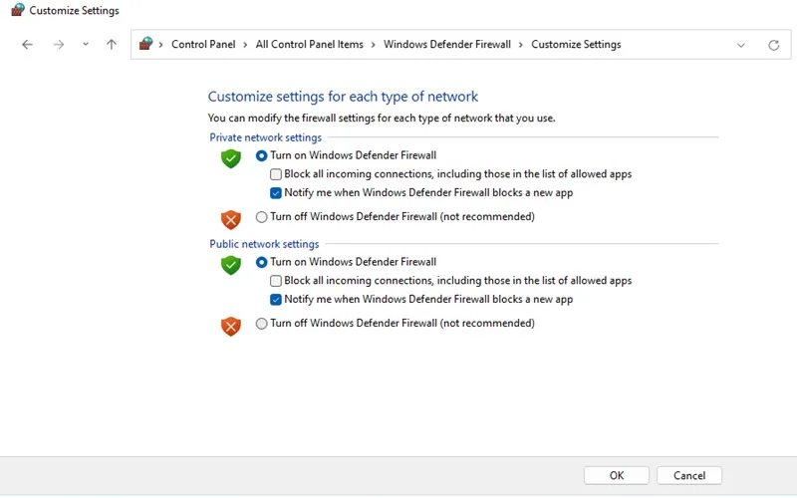The image size is (797, 498).
Task: Check Block all incoming connections for Private network
Action: click(x=276, y=174)
